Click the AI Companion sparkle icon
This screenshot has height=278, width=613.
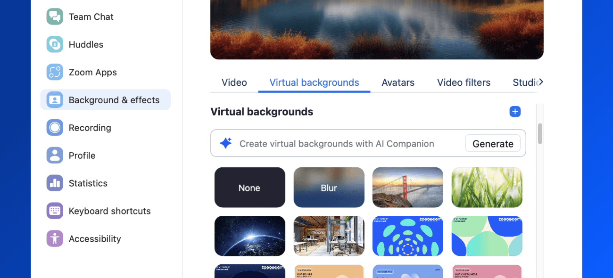pos(226,143)
